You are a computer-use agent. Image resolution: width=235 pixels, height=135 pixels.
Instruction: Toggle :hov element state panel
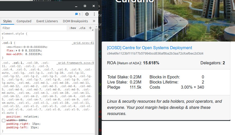tap(73, 28)
